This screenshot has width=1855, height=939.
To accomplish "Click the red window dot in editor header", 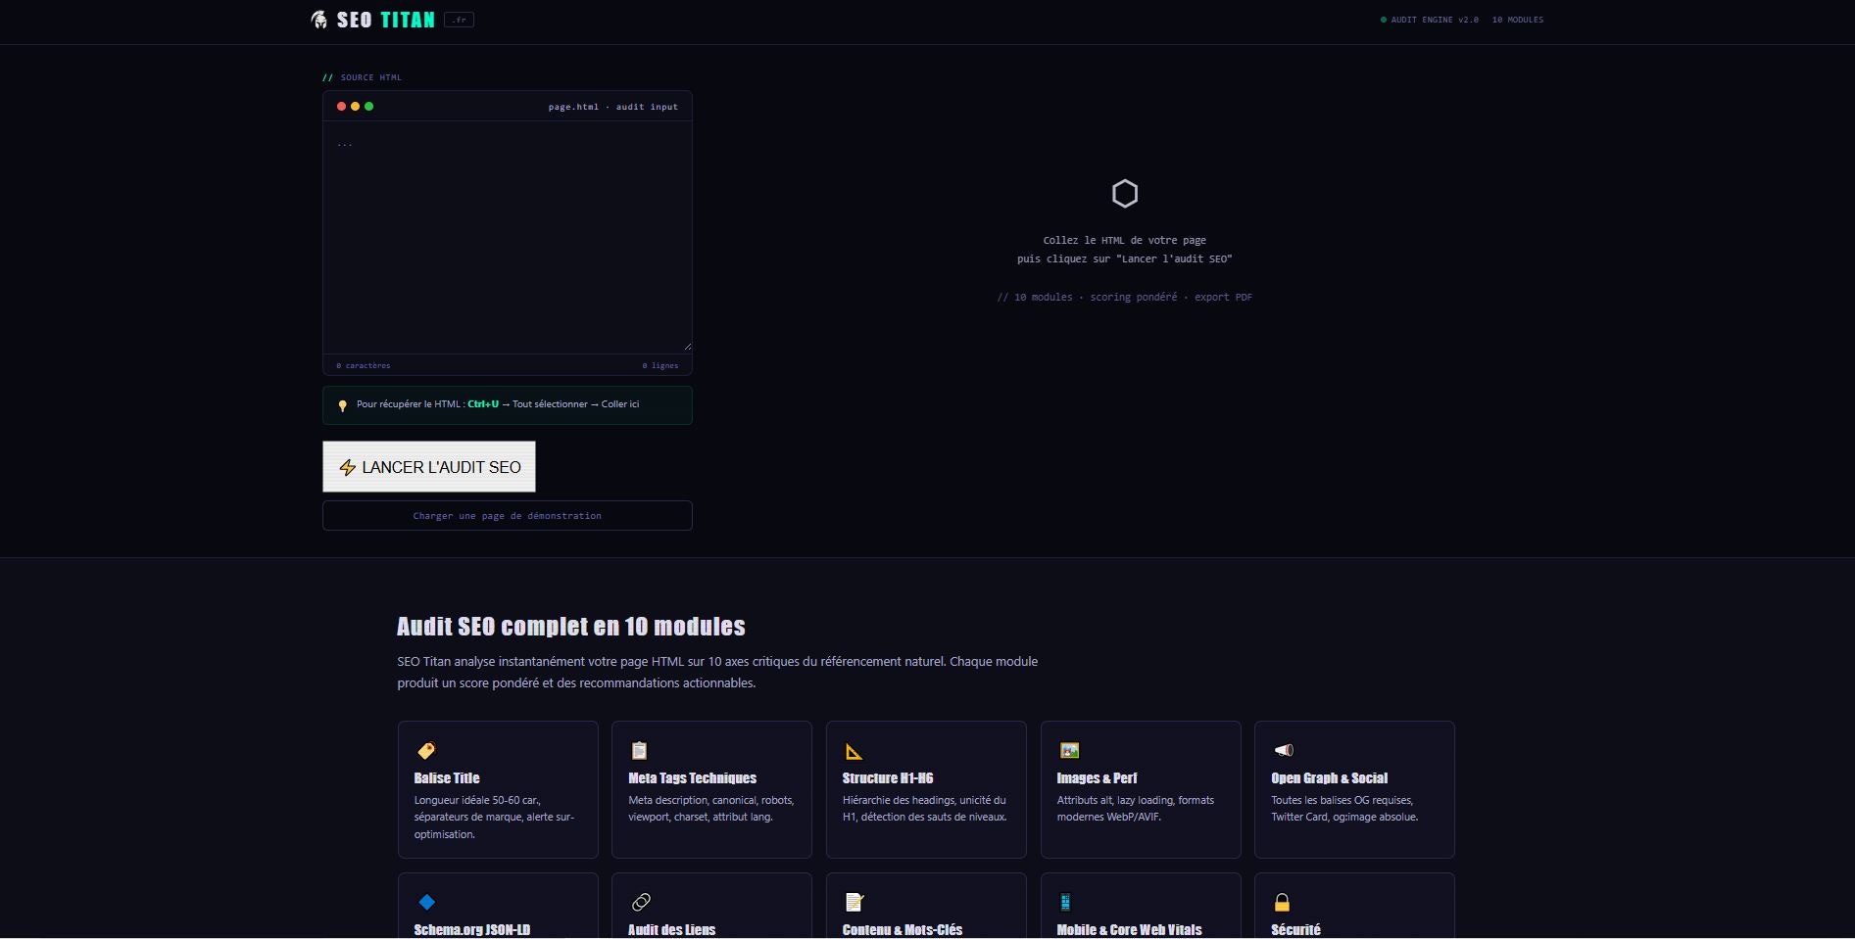I will coord(341,106).
